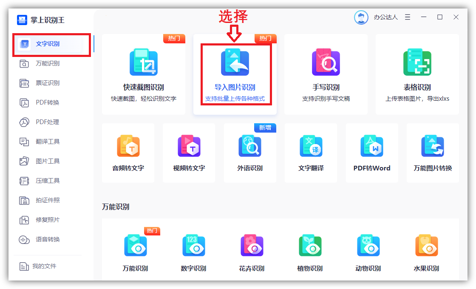Open the PDF转换 sidebar section

(x=47, y=102)
